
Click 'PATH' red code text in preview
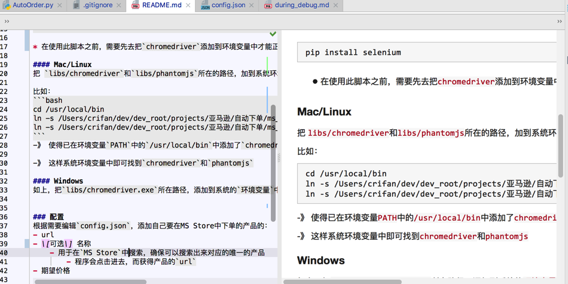coord(387,218)
